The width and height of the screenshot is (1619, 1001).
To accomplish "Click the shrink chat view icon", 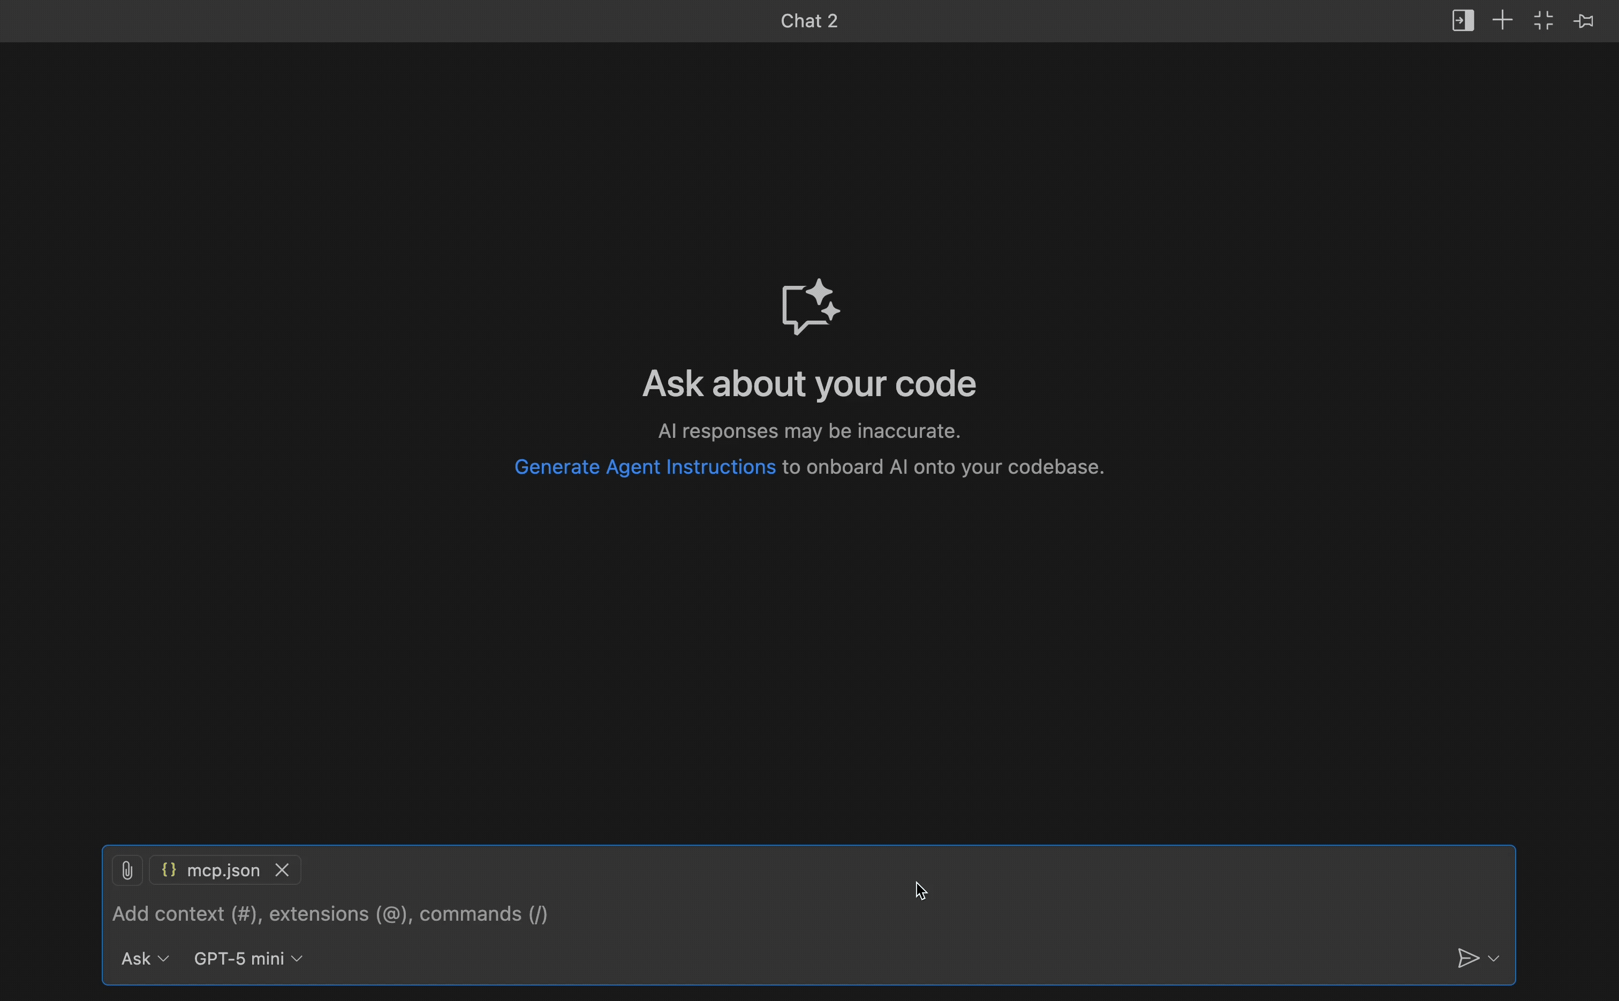I will coord(1543,20).
